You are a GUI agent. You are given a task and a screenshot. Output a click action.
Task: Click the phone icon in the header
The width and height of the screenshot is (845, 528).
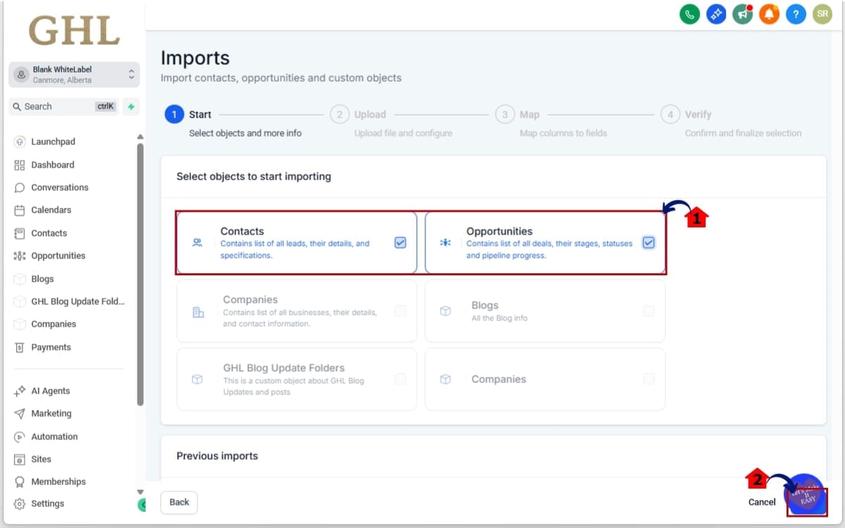tap(689, 13)
